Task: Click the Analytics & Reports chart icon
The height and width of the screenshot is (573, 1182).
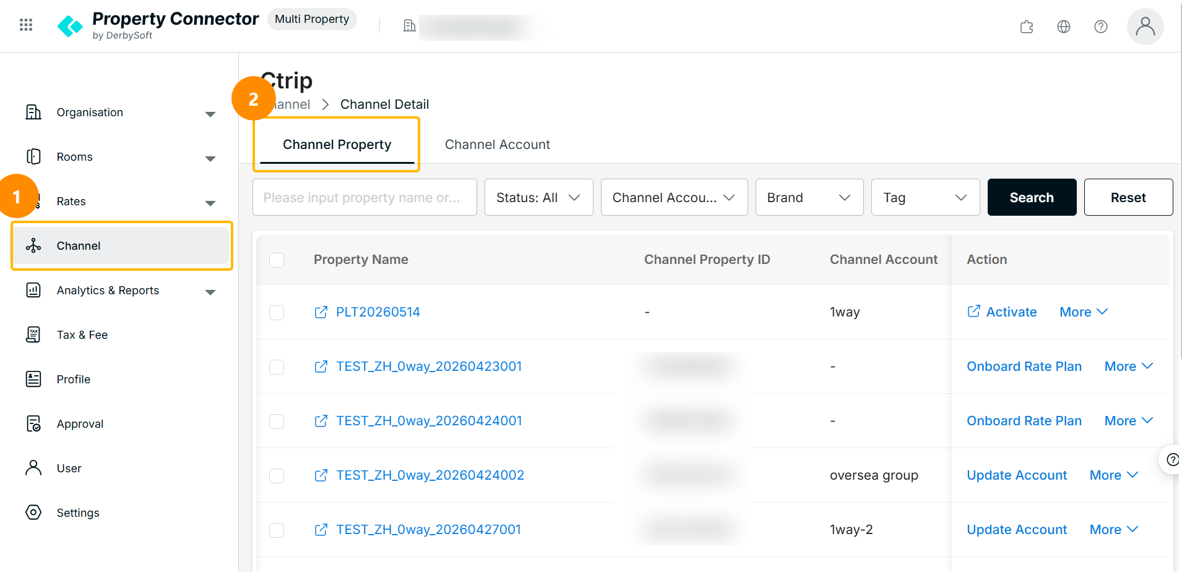Action: click(33, 290)
